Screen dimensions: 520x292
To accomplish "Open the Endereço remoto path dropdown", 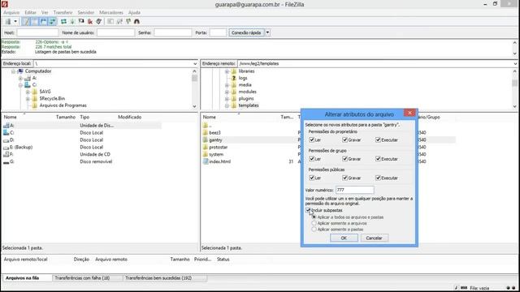I will 514,63.
